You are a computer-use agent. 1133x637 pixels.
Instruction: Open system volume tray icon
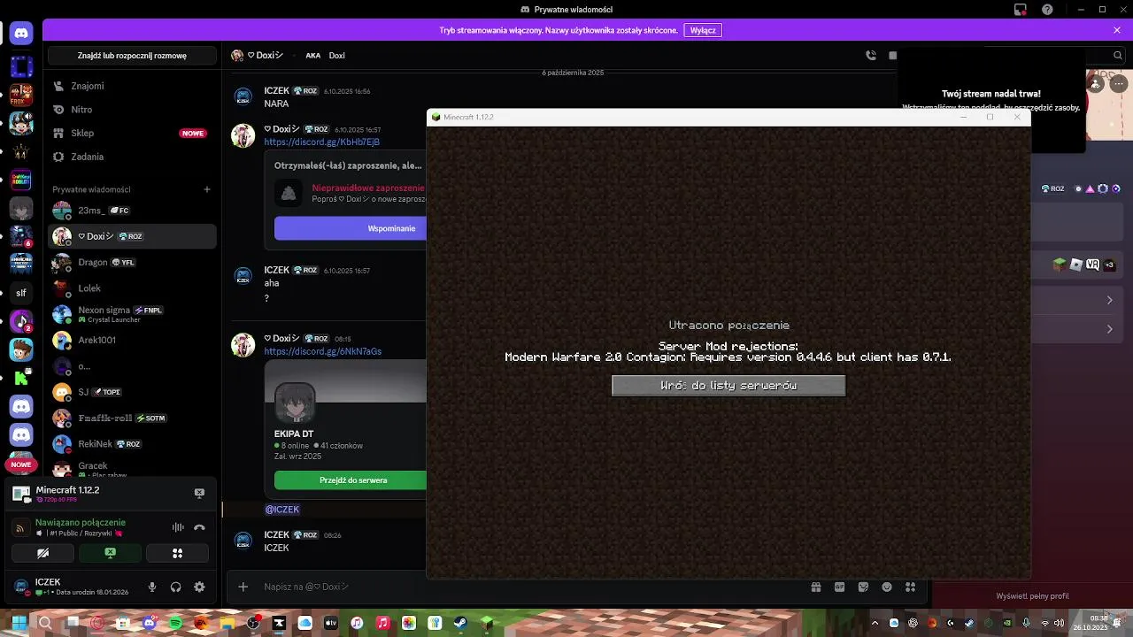pyautogui.click(x=1059, y=624)
